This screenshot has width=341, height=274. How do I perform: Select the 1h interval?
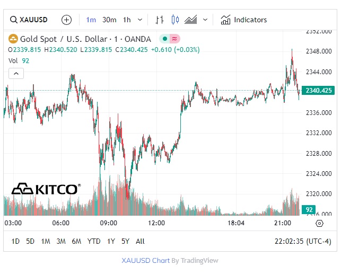[x=127, y=20]
